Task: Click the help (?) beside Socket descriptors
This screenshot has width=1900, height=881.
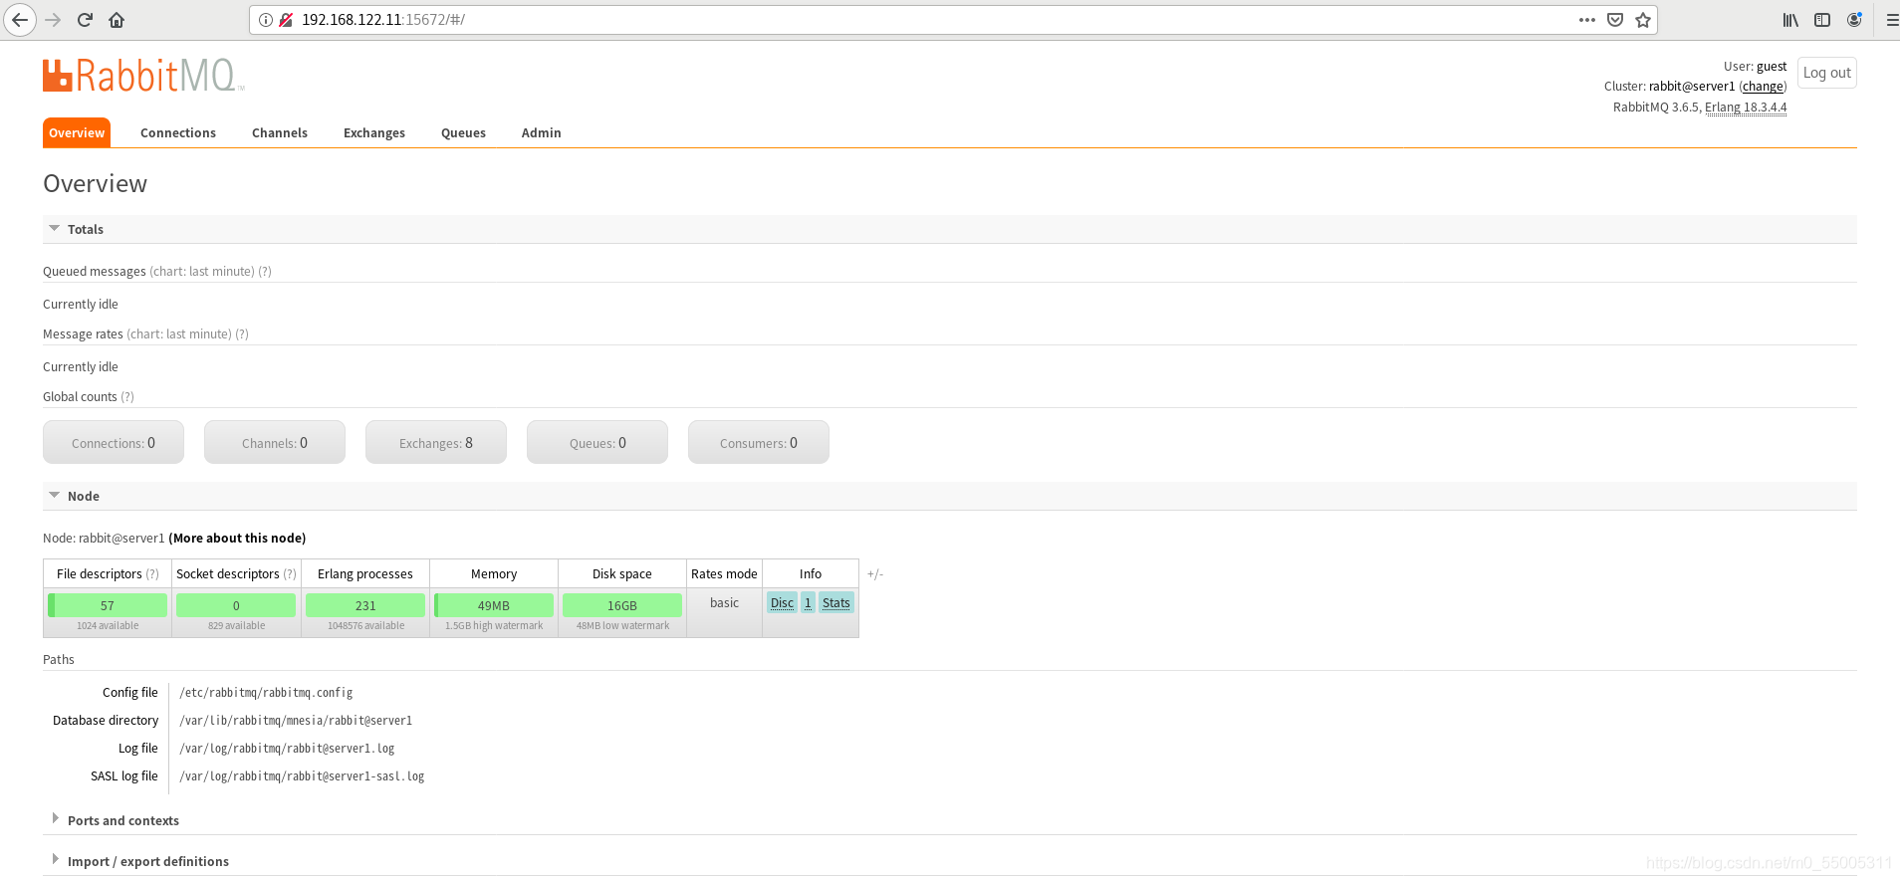Action: click(290, 573)
